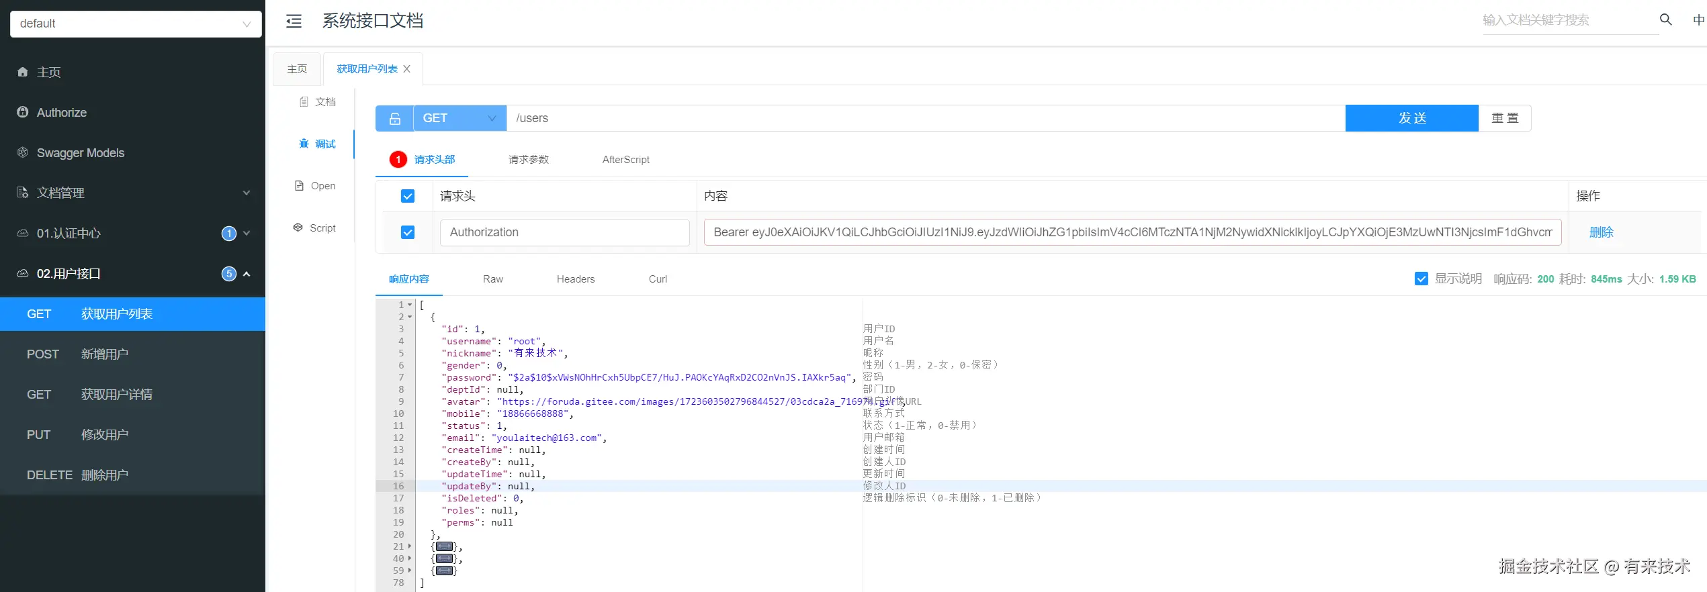This screenshot has width=1707, height=592.
Task: Open the 主页 home item in sidebar
Action: (x=132, y=72)
